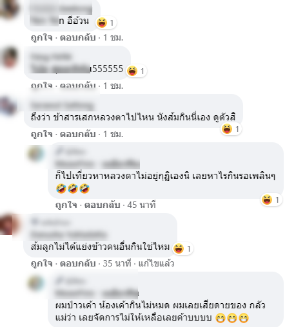Screen dimensions: 305x327
Task: Like the 45 นาที reply with ถูกใจ
Action: (66, 205)
